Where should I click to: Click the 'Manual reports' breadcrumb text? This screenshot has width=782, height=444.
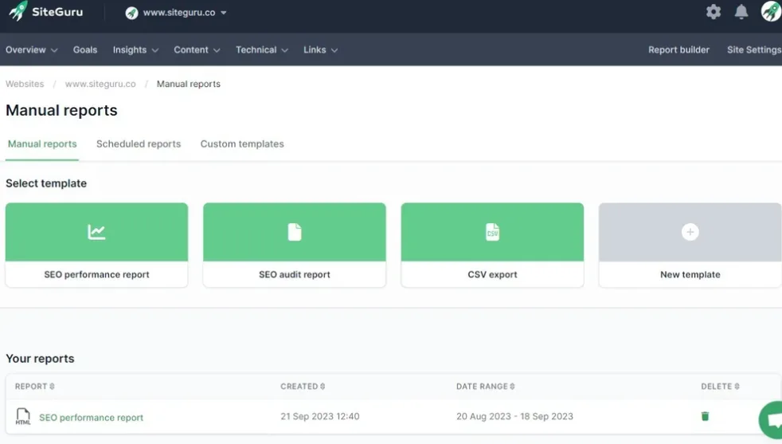pyautogui.click(x=189, y=84)
